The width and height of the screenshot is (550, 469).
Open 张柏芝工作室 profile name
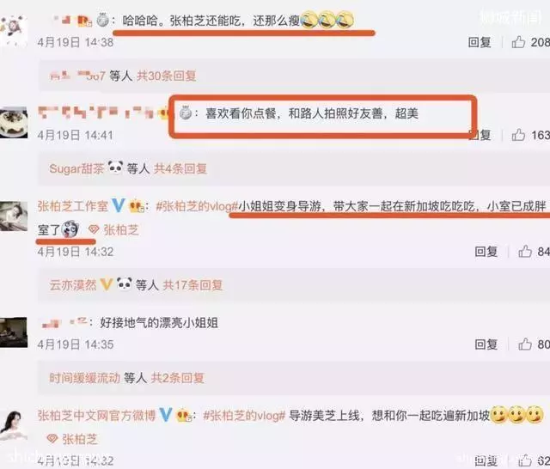point(72,206)
